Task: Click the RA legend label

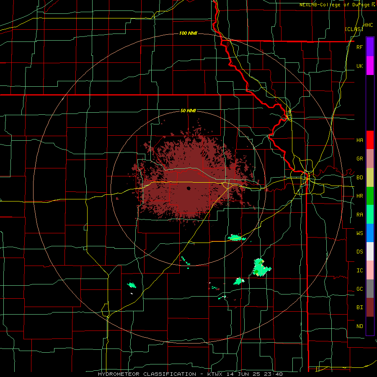Action: [359, 215]
